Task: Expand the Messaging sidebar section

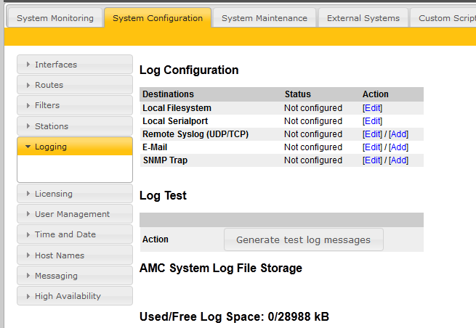Action: (x=74, y=276)
